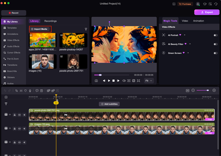Screen dimensions: 221x156
Task: Toggle the lock on track 04
Action: 15,115
